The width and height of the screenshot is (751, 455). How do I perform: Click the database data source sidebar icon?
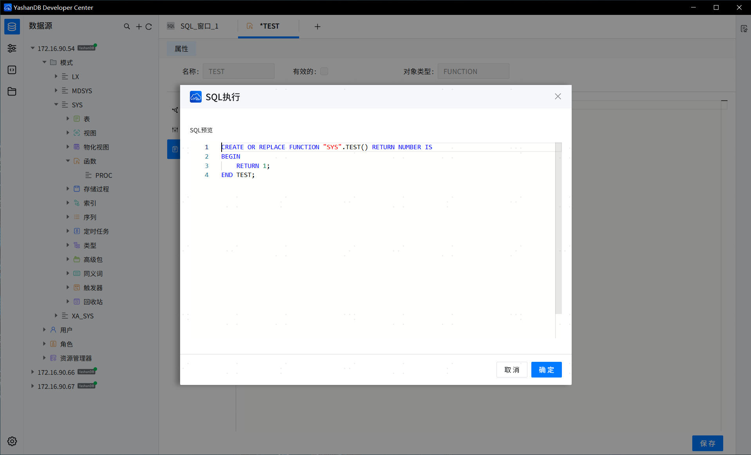[12, 27]
